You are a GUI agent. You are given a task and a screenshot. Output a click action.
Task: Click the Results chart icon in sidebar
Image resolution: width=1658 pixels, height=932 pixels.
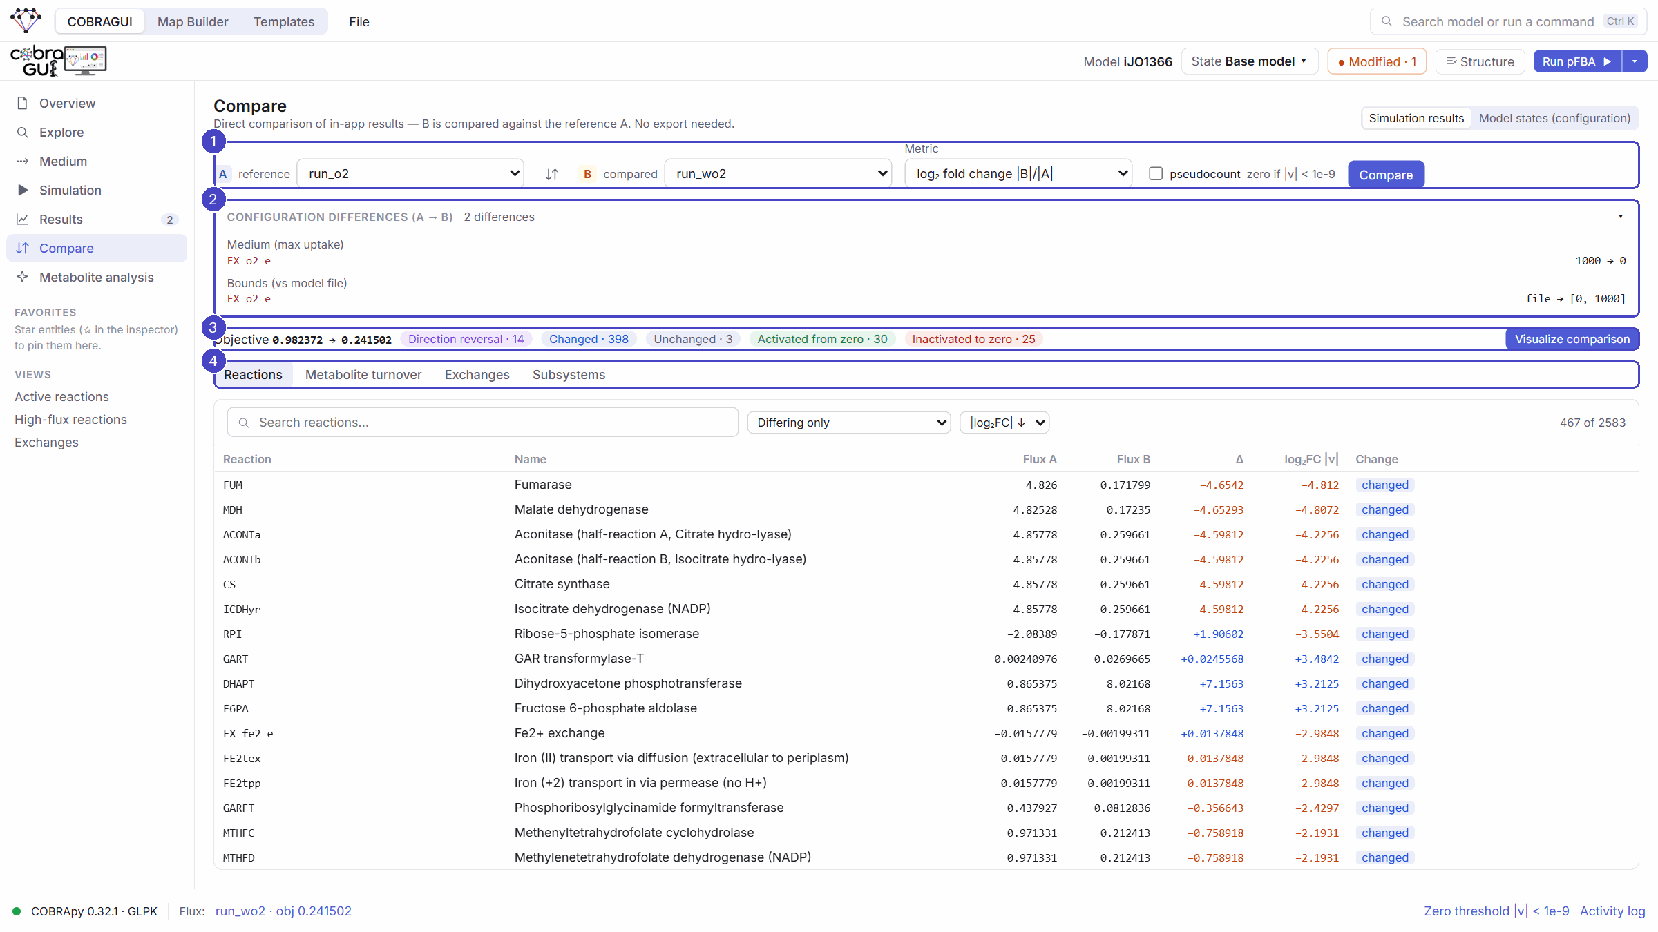pos(23,219)
